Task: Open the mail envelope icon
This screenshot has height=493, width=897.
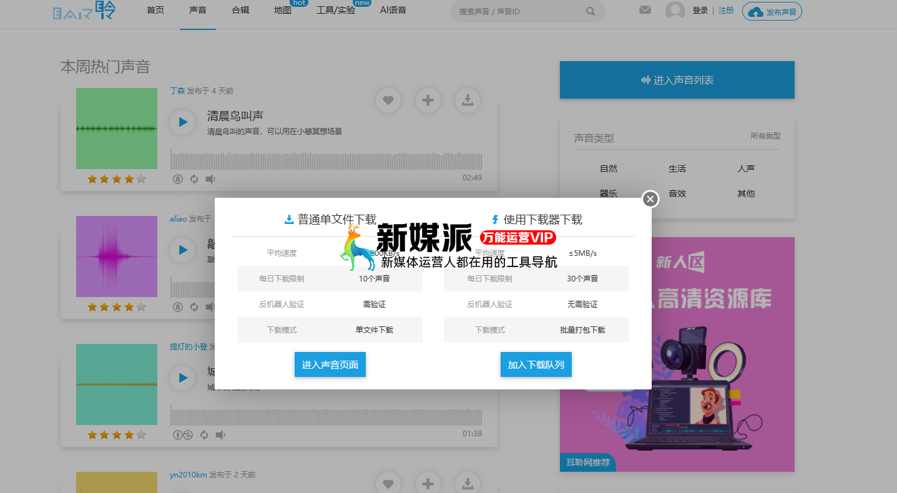Action: (x=645, y=10)
